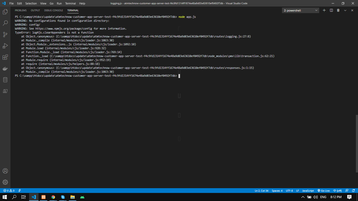Open the Docker view in the activity bar
Image resolution: width=358 pixels, height=201 pixels.
[5, 69]
